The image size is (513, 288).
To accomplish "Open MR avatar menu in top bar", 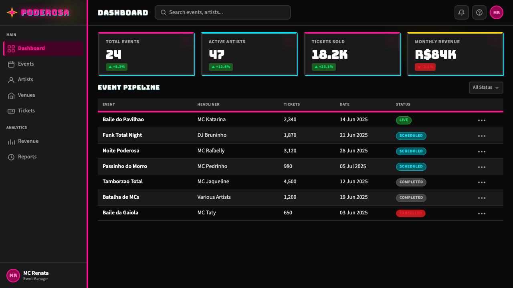I will click(497, 12).
